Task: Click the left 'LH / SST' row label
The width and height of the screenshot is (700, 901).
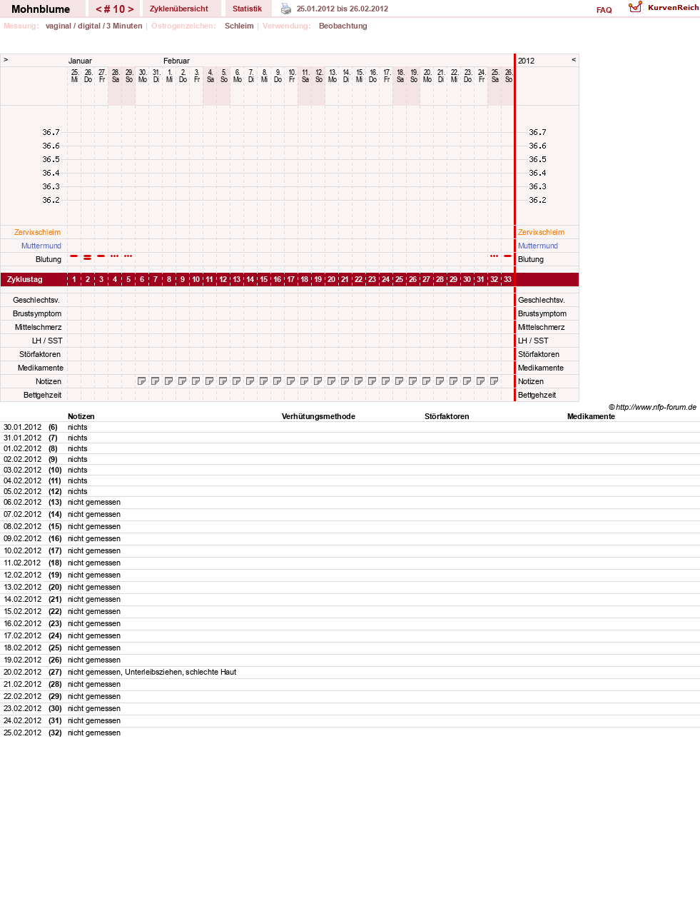Action: click(47, 341)
